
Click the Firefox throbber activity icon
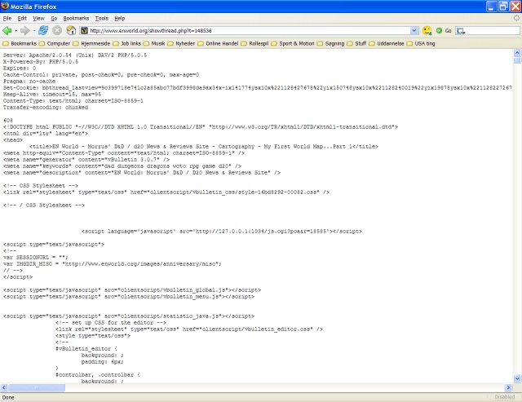(516, 18)
